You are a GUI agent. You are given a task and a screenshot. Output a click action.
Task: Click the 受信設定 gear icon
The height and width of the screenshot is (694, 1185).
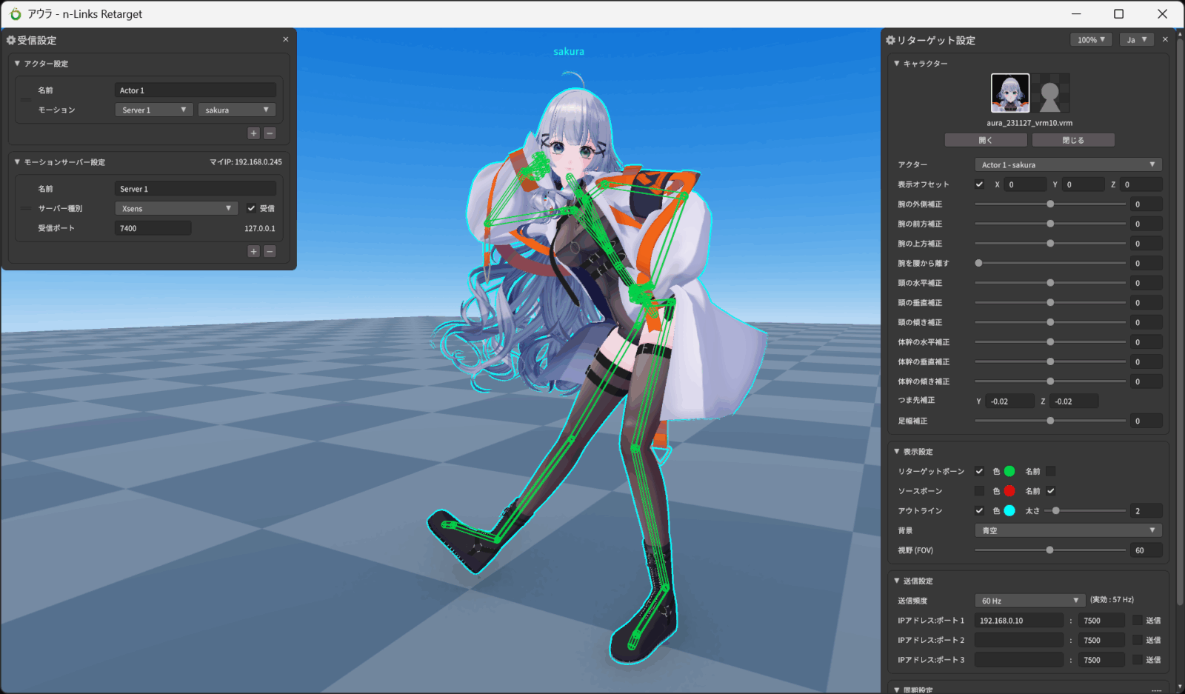pyautogui.click(x=11, y=40)
